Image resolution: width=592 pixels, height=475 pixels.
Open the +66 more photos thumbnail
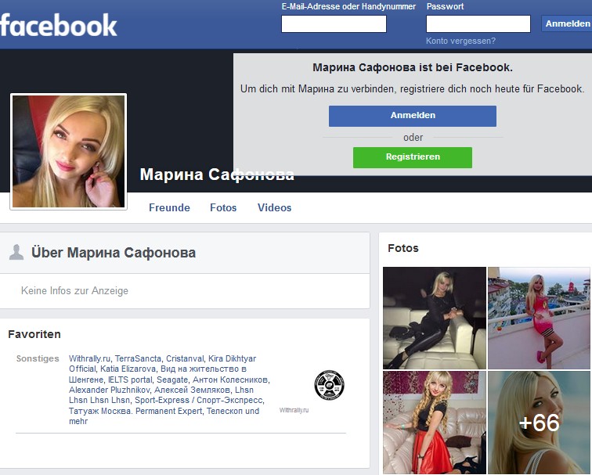539,423
